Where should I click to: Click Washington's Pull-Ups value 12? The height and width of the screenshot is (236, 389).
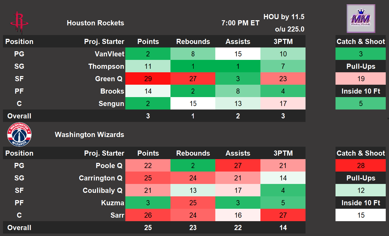click(x=361, y=190)
